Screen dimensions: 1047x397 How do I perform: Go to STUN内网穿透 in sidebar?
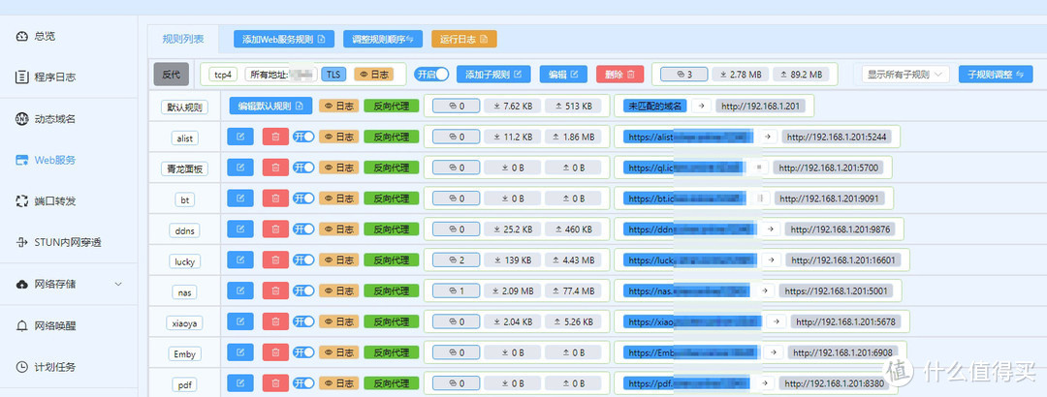68,242
